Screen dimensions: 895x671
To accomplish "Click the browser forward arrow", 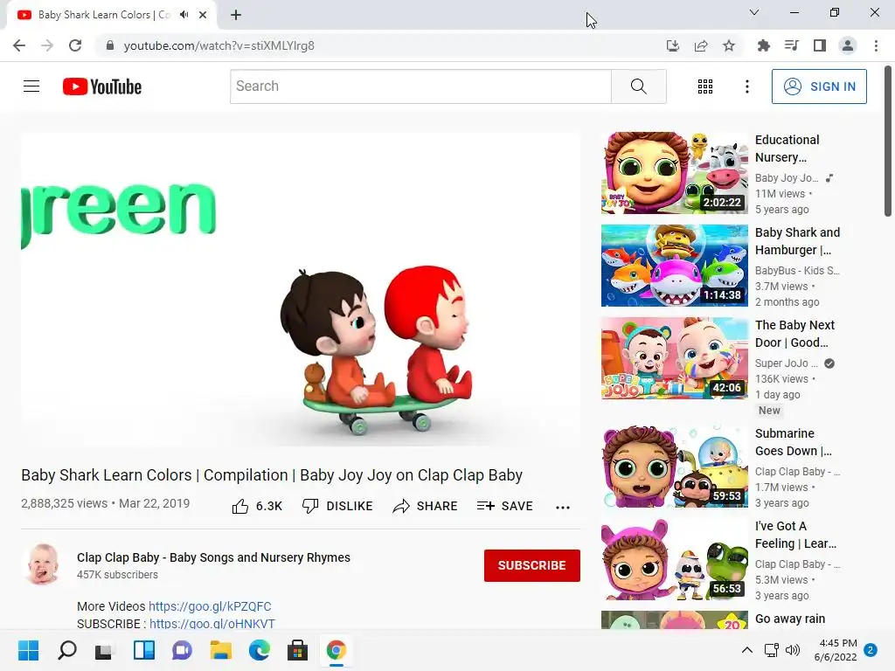I will point(47,45).
